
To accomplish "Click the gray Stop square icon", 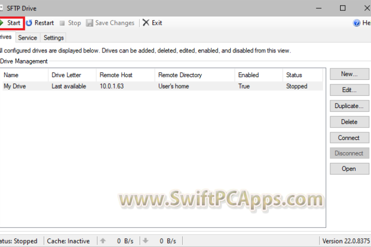I will click(x=62, y=23).
